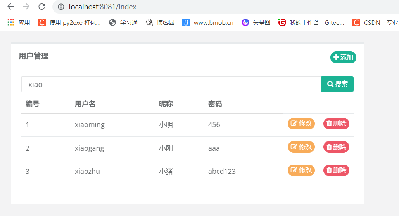The height and width of the screenshot is (216, 399).
Task: Click the 编号 column header
Action: click(32, 104)
